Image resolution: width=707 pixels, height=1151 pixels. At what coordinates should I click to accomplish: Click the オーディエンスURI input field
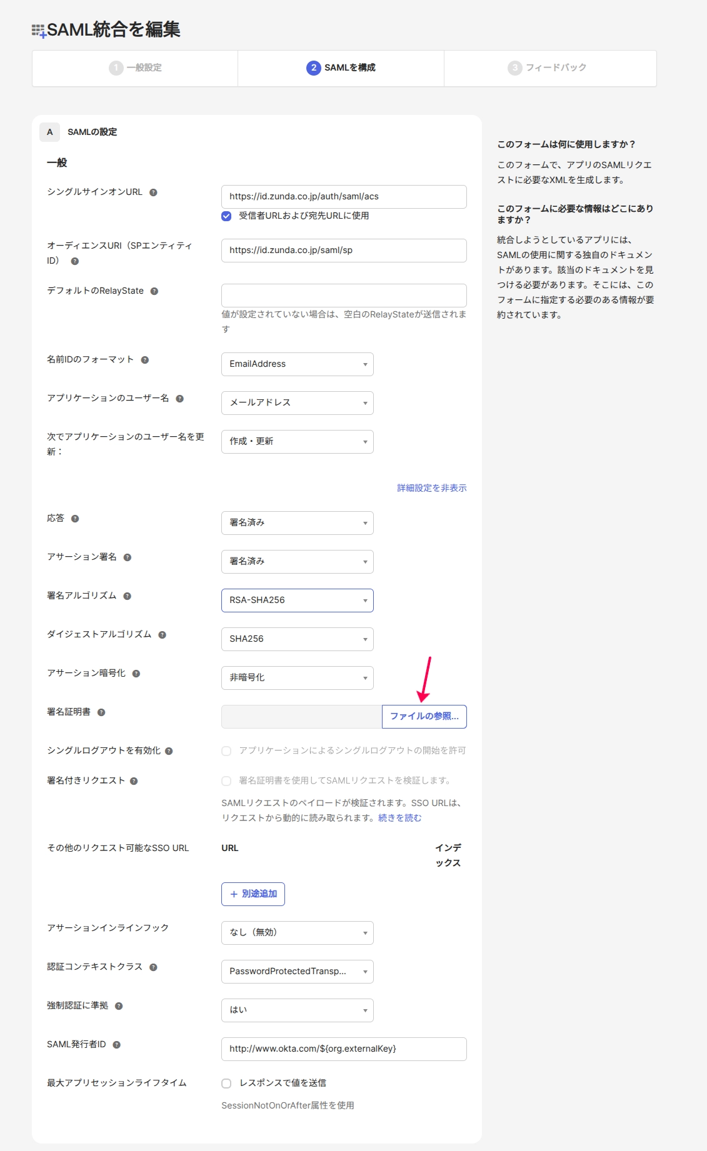344,251
